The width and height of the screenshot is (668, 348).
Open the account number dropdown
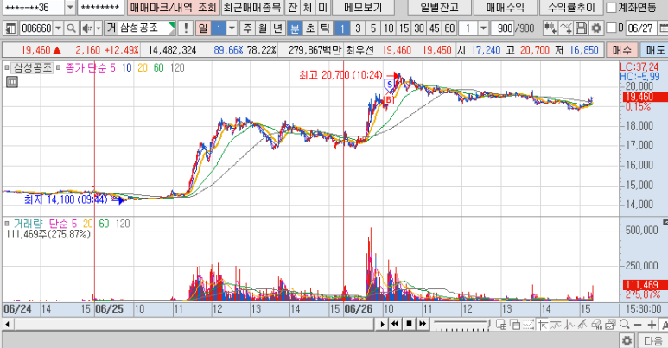pos(70,7)
